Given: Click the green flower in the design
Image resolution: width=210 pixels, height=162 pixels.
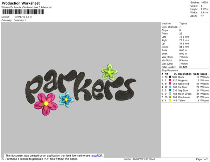Looking at the screenshot, I should coord(109,72).
